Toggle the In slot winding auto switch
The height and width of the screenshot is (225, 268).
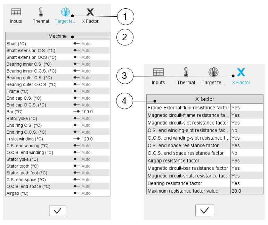pyautogui.click(x=76, y=139)
